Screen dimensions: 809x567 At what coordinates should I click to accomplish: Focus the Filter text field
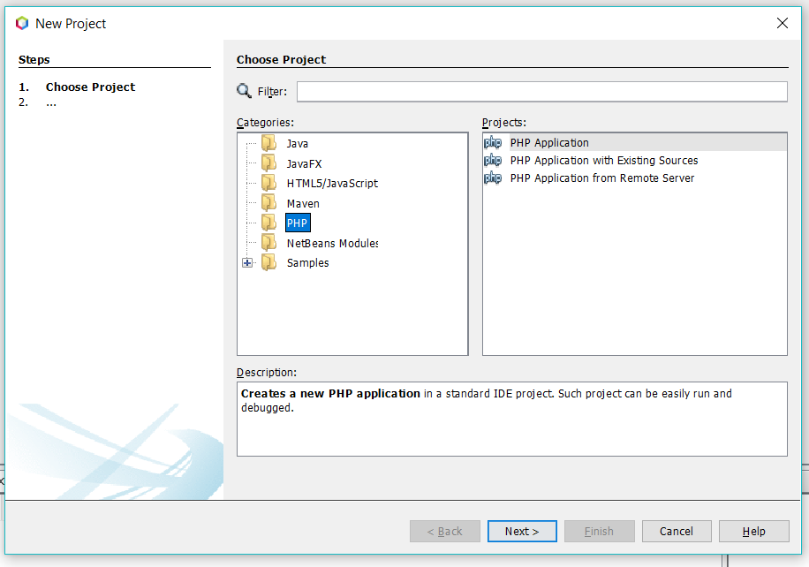point(541,91)
